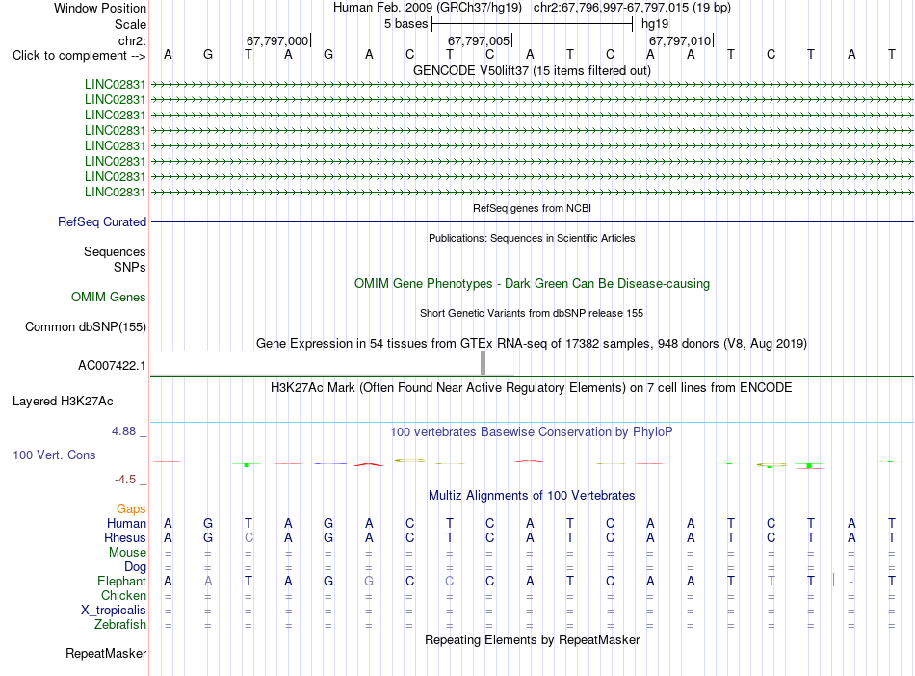Click the H3K27Ac Mark ENCODE track title
The image size is (915, 676).
coord(532,387)
